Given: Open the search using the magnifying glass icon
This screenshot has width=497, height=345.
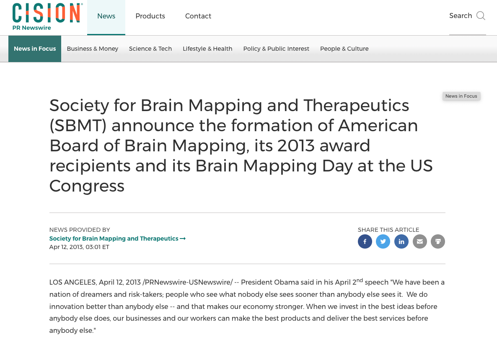Looking at the screenshot, I should (x=480, y=16).
